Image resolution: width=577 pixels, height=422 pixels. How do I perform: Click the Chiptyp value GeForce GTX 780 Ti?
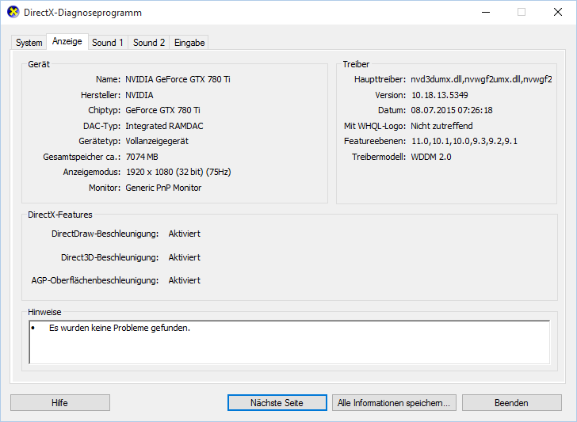[x=162, y=110]
